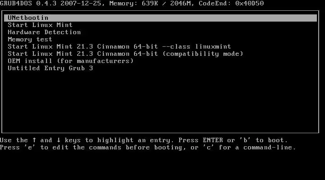Click the down arrow symbol in help text

point(59,140)
